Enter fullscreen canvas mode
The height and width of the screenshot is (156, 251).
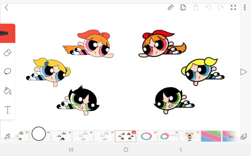[x=233, y=8]
